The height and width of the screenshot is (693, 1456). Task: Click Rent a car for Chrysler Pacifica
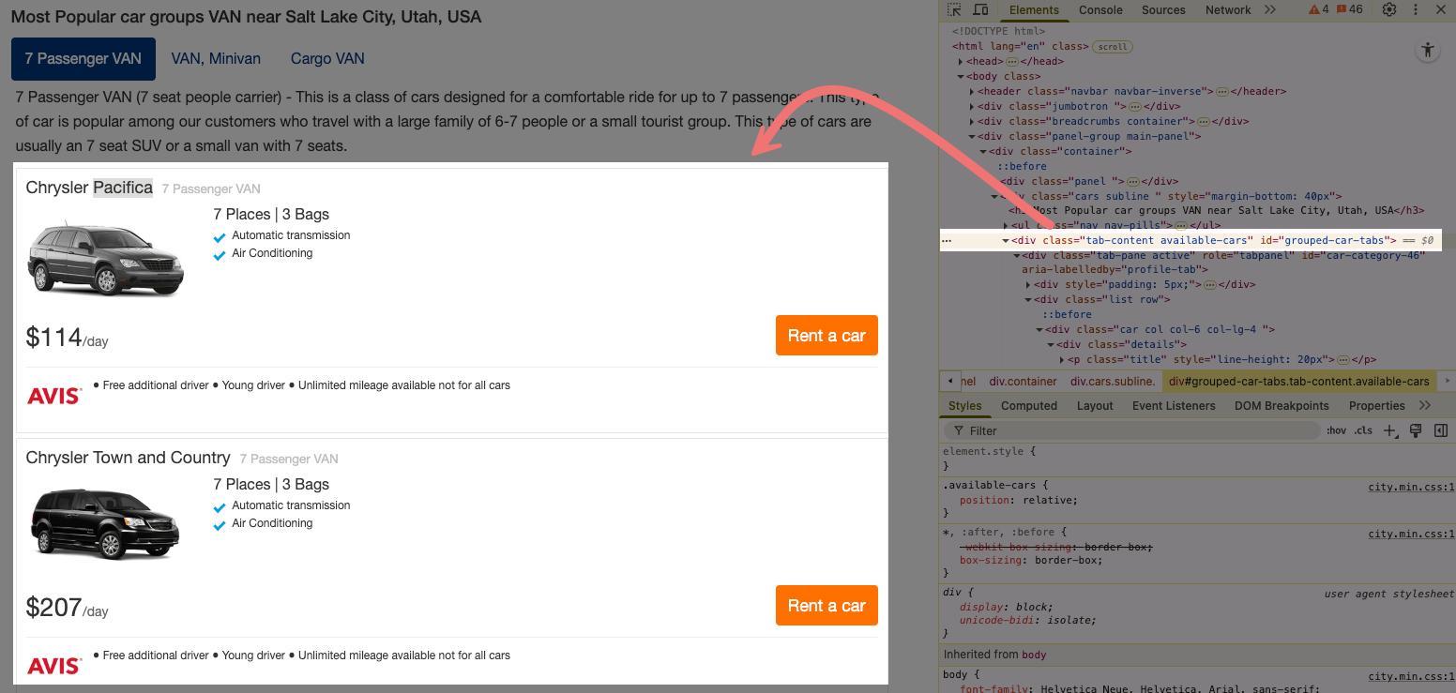tap(826, 336)
